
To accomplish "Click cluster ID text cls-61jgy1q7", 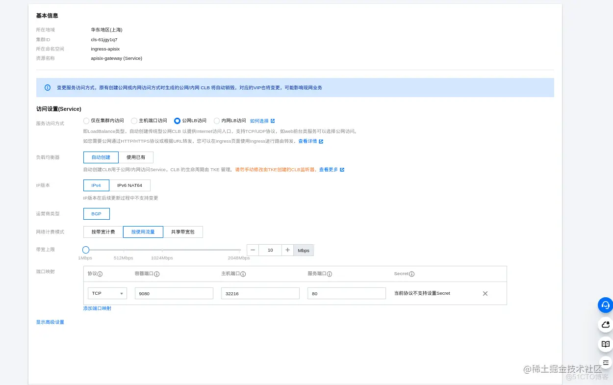I will pos(104,40).
